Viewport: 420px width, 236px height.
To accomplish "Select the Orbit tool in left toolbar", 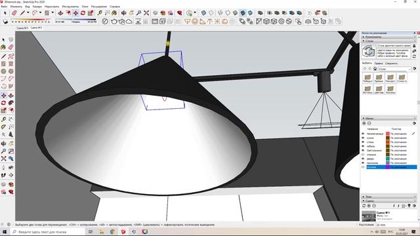I will point(3,144).
